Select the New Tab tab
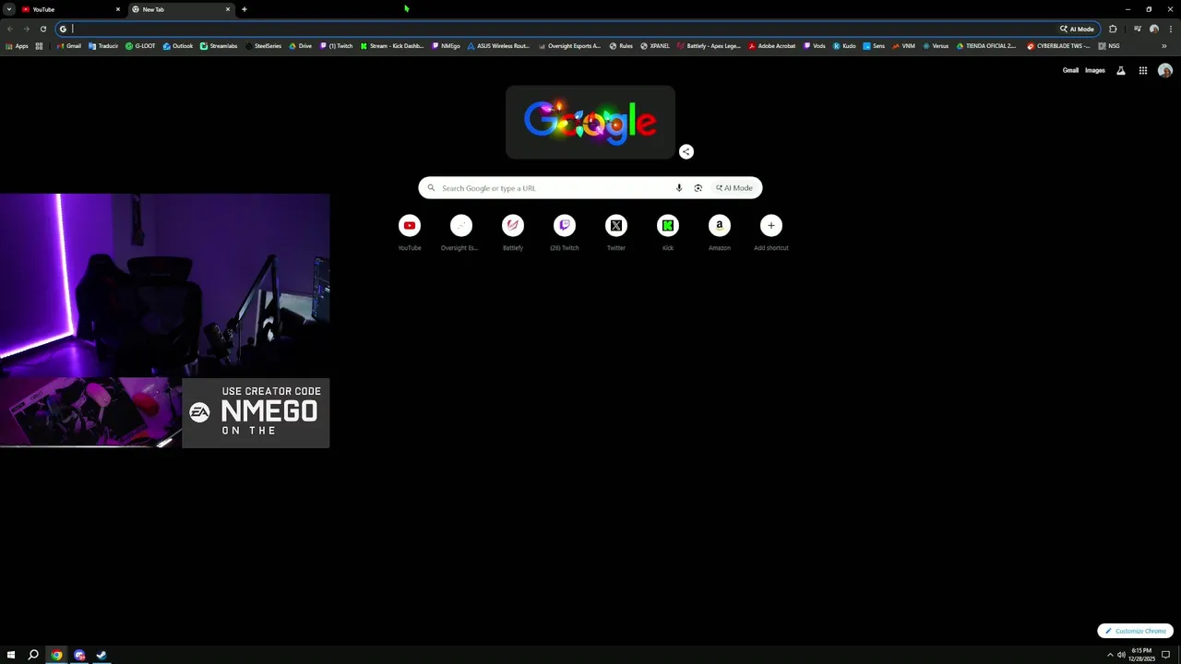 tap(174, 9)
